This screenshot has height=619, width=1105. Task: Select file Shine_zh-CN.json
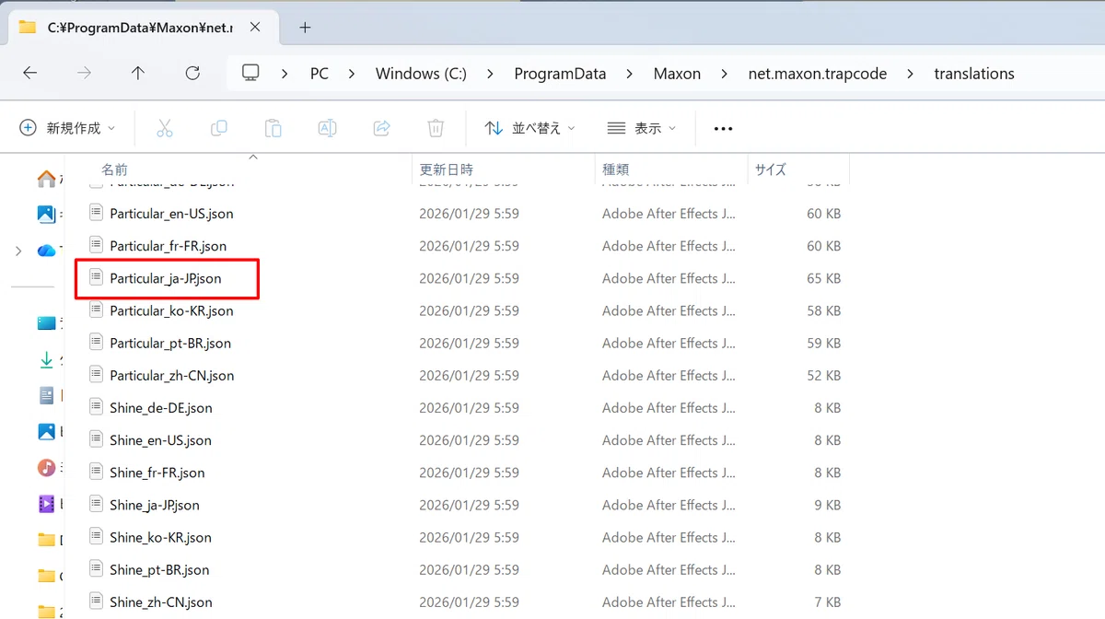(161, 602)
